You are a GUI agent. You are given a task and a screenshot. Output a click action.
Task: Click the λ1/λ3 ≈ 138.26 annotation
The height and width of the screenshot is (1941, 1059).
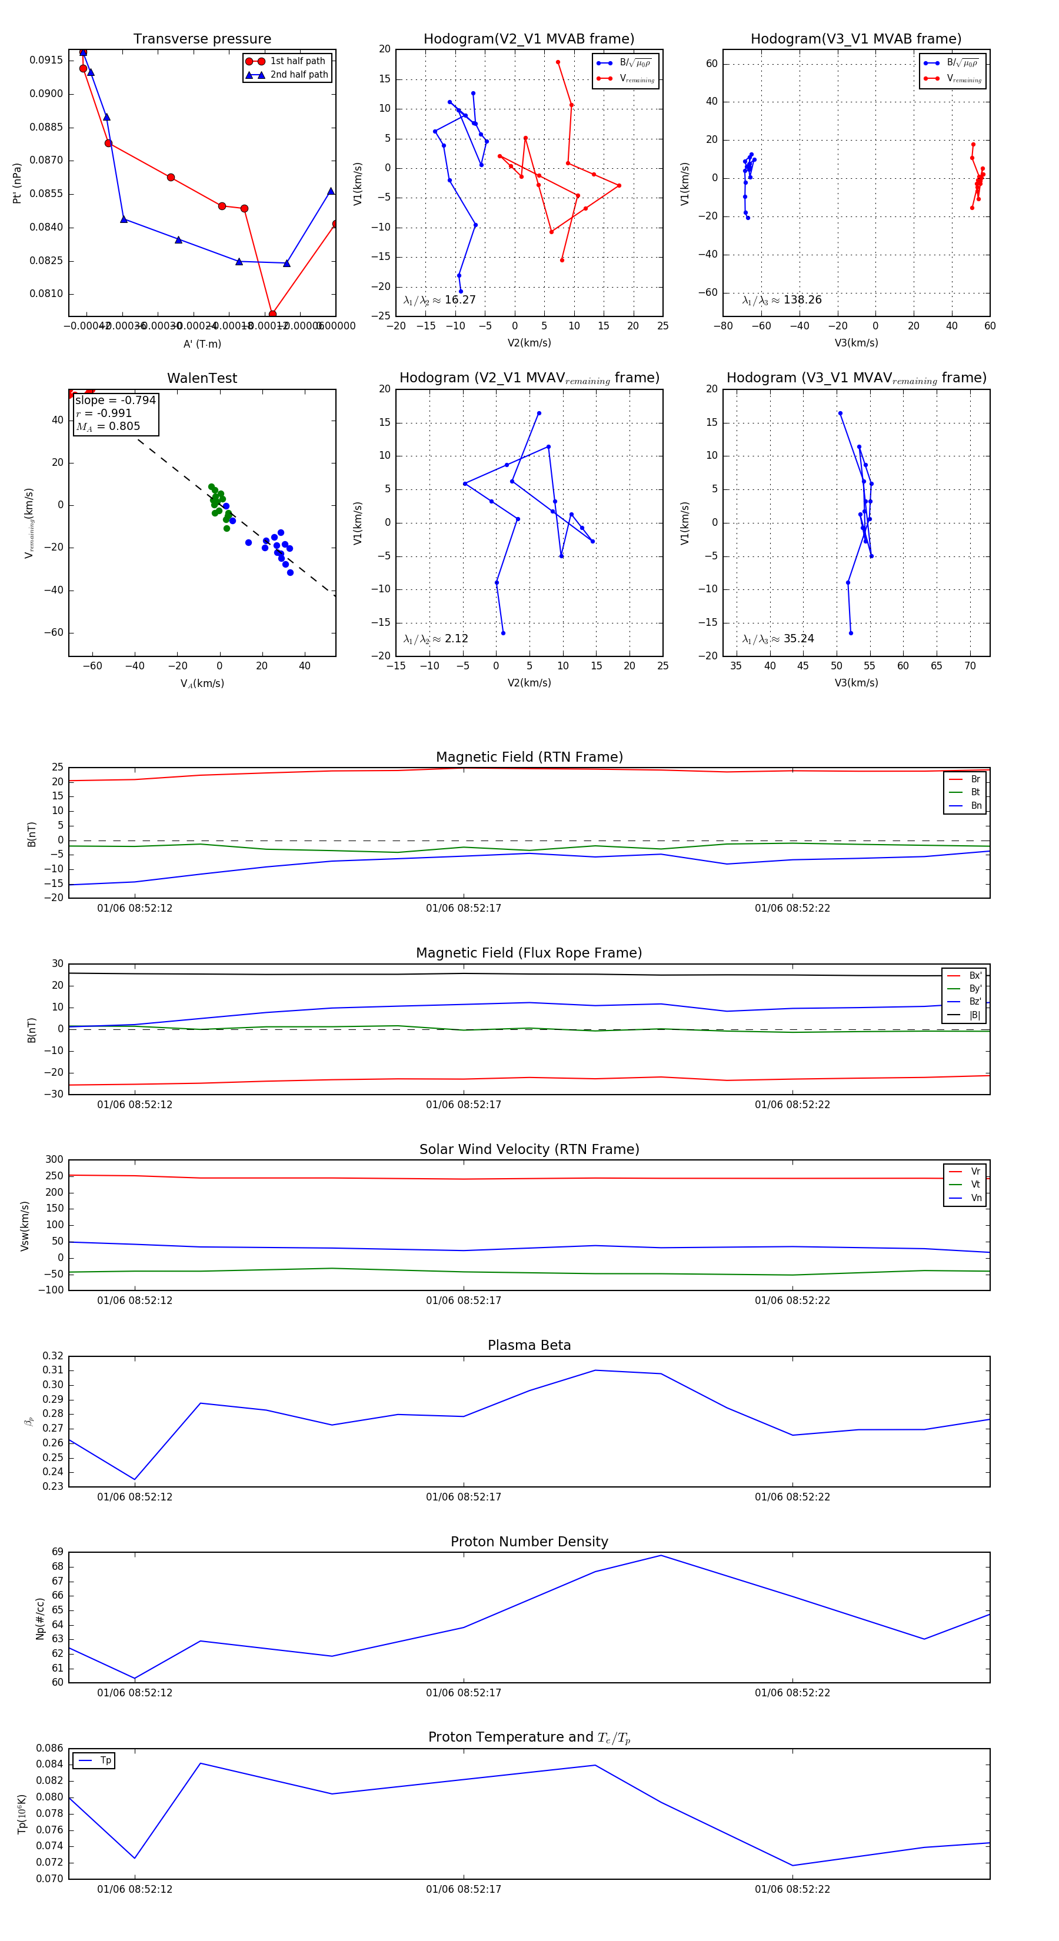(782, 300)
